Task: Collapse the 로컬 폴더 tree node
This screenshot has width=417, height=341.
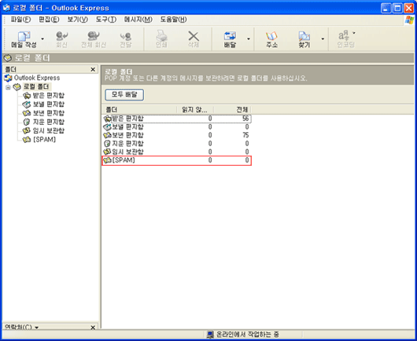Action: (x=8, y=87)
